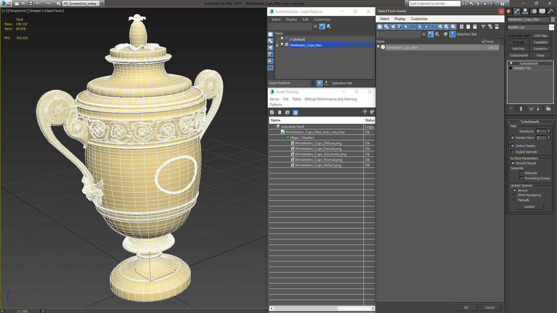Click Configure Modifier Sets icon
The height and width of the screenshot is (313, 557).
(x=548, y=109)
